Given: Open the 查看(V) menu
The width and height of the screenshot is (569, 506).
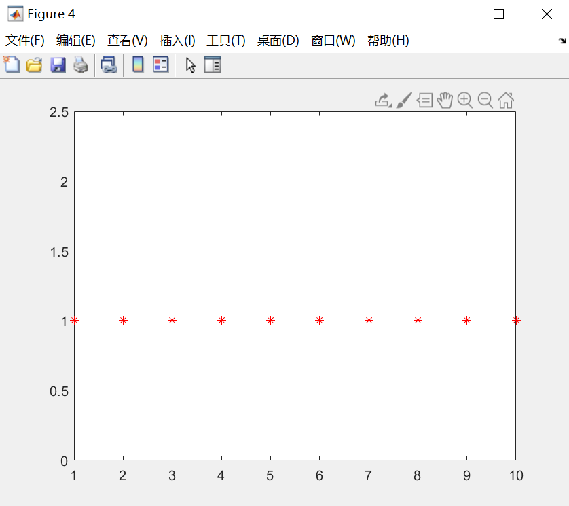Looking at the screenshot, I should coord(128,40).
